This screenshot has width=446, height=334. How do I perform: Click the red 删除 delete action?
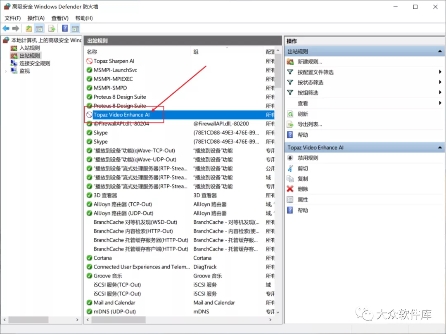(303, 189)
